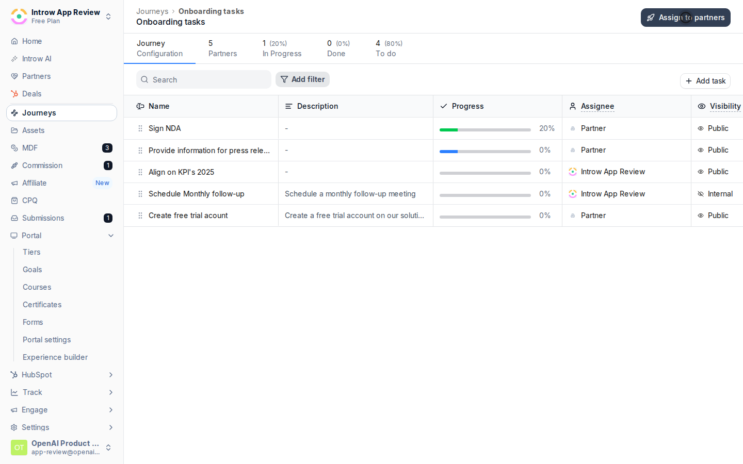This screenshot has width=743, height=464.
Task: Click drag handle of Align on KPI's row
Action: [x=140, y=172]
